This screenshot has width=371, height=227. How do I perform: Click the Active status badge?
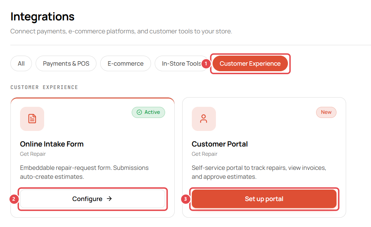[x=148, y=112]
